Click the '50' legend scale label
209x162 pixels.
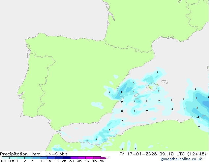click(x=102, y=161)
